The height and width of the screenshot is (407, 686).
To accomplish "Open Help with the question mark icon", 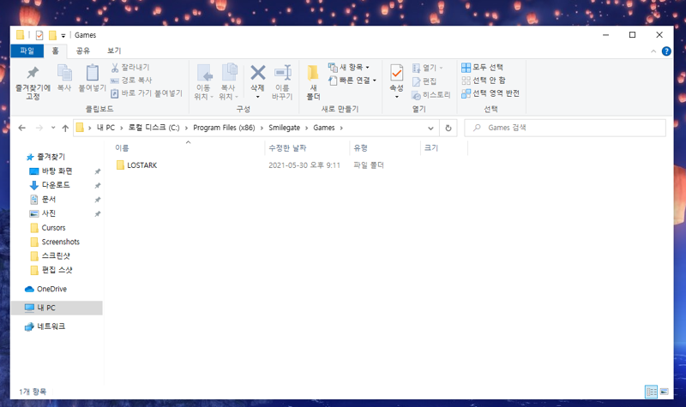I will (666, 51).
